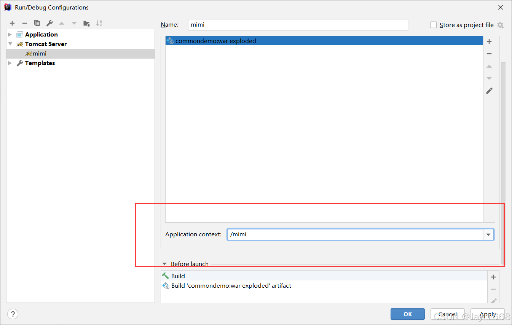The height and width of the screenshot is (325, 512).
Task: Close the Run/Debug Configurations dialog
Action: point(501,7)
